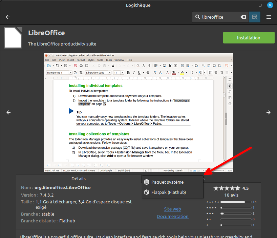Select Paquet système source
Screen dimensions: 277x238
172,182
